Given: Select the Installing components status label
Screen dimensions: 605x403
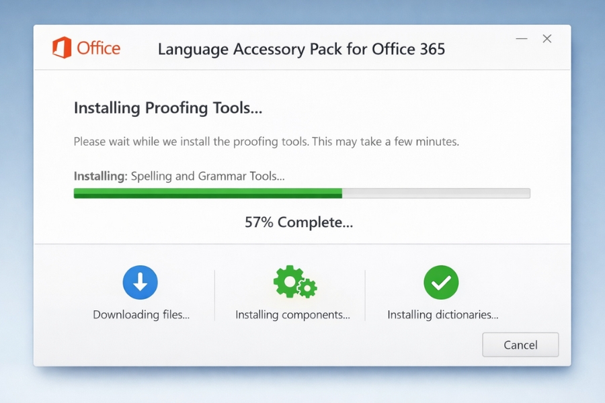Looking at the screenshot, I should 294,314.
